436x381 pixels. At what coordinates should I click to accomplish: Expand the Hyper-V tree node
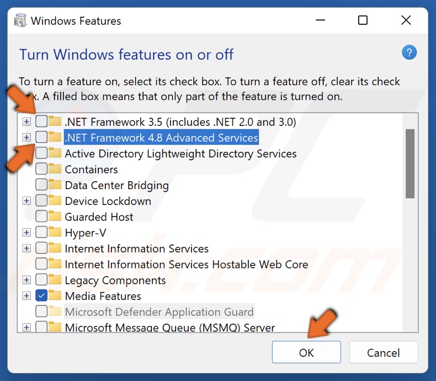point(26,232)
